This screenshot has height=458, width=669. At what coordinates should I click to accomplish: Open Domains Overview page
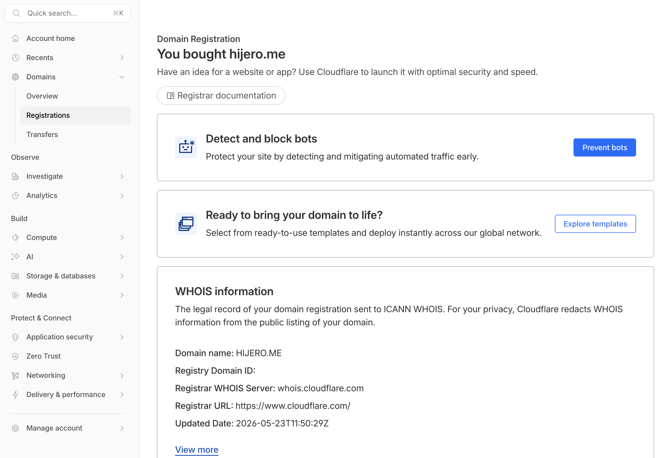click(75, 96)
